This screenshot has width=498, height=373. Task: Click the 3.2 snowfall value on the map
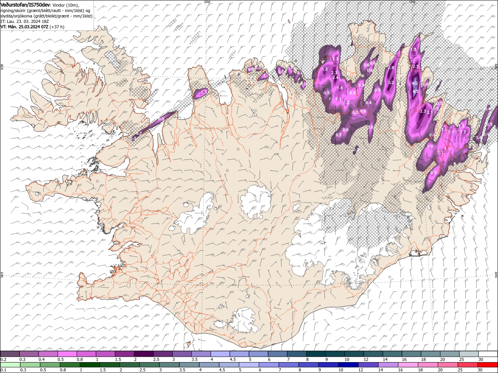click(391, 82)
